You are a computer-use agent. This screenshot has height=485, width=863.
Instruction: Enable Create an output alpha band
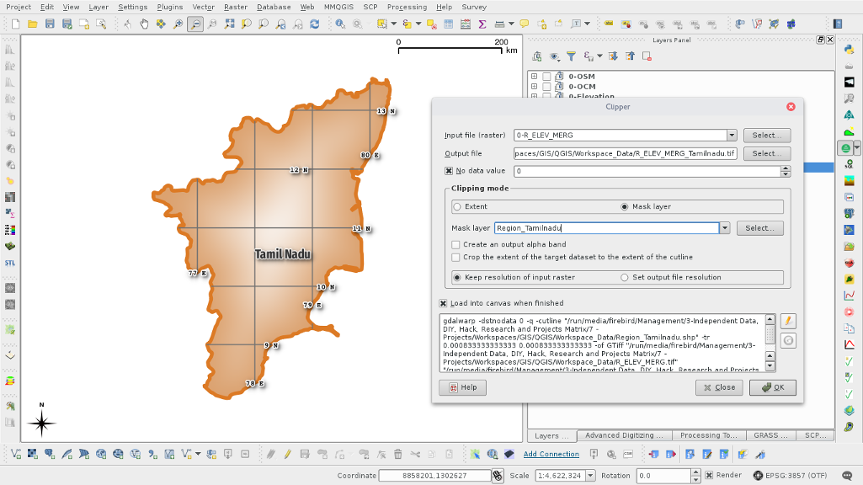tap(455, 244)
